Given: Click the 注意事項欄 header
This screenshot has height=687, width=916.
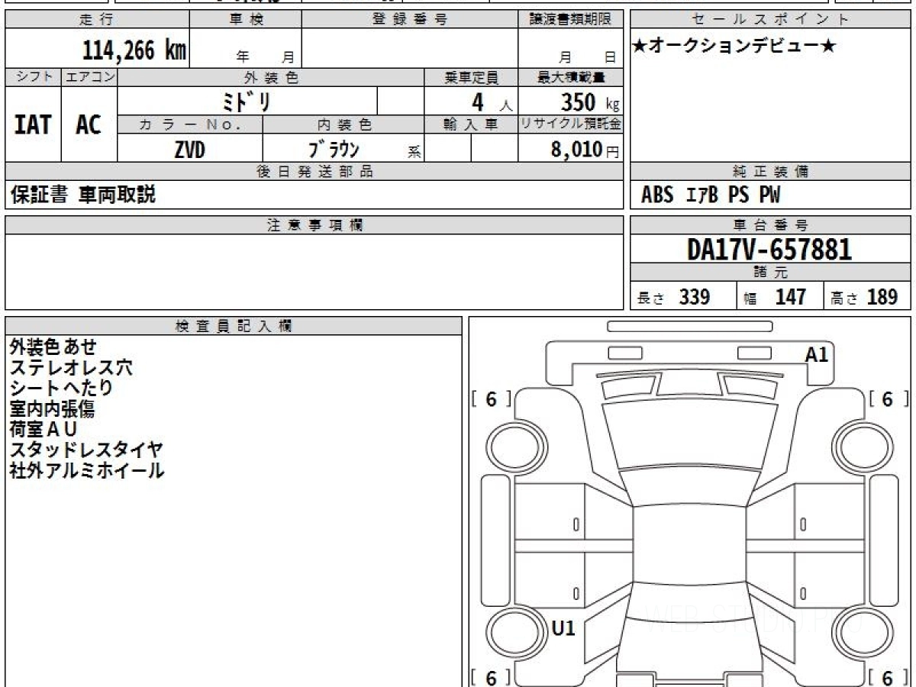Looking at the screenshot, I should click(x=314, y=225).
